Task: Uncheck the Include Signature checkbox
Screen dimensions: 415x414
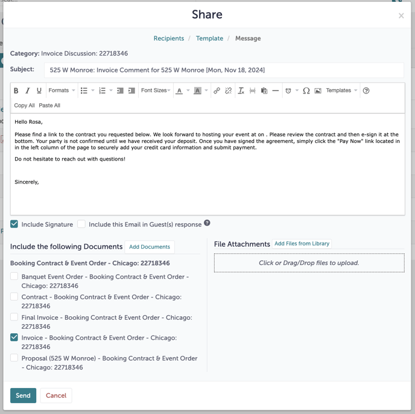Action: 14,225
